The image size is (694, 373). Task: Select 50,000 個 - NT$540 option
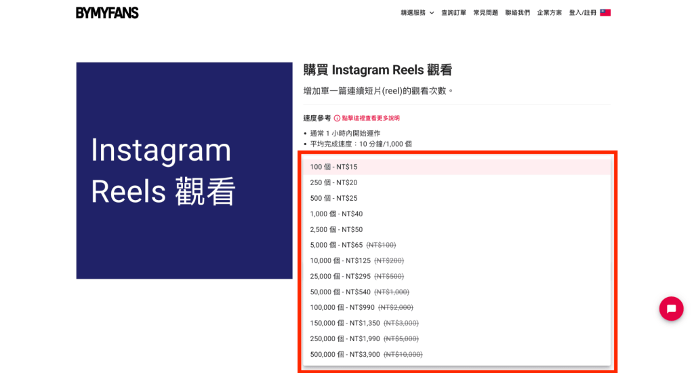456,292
